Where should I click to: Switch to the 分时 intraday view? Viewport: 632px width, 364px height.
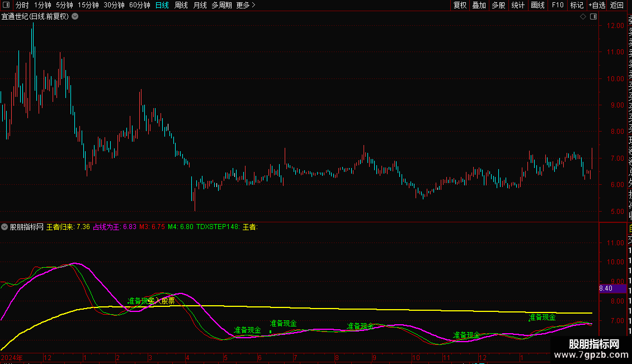[x=22, y=5]
